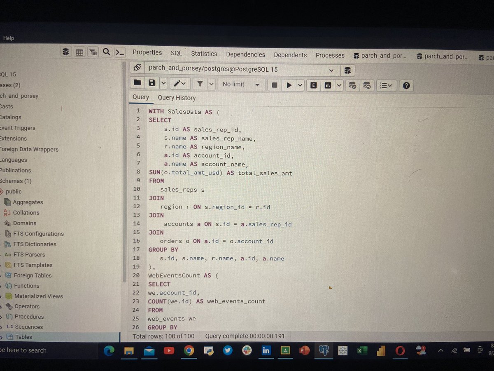Select second parch_and_por query tab

point(443,56)
